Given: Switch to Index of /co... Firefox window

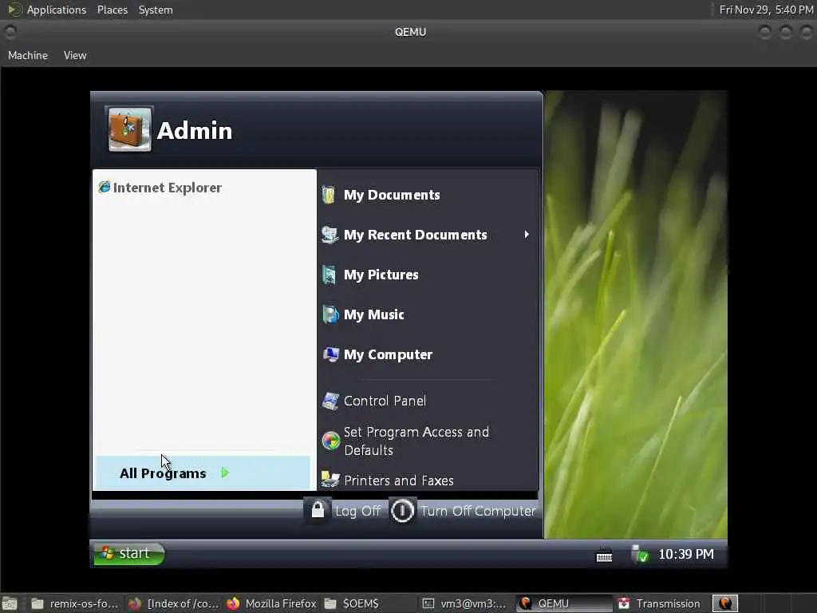Looking at the screenshot, I should [x=174, y=603].
